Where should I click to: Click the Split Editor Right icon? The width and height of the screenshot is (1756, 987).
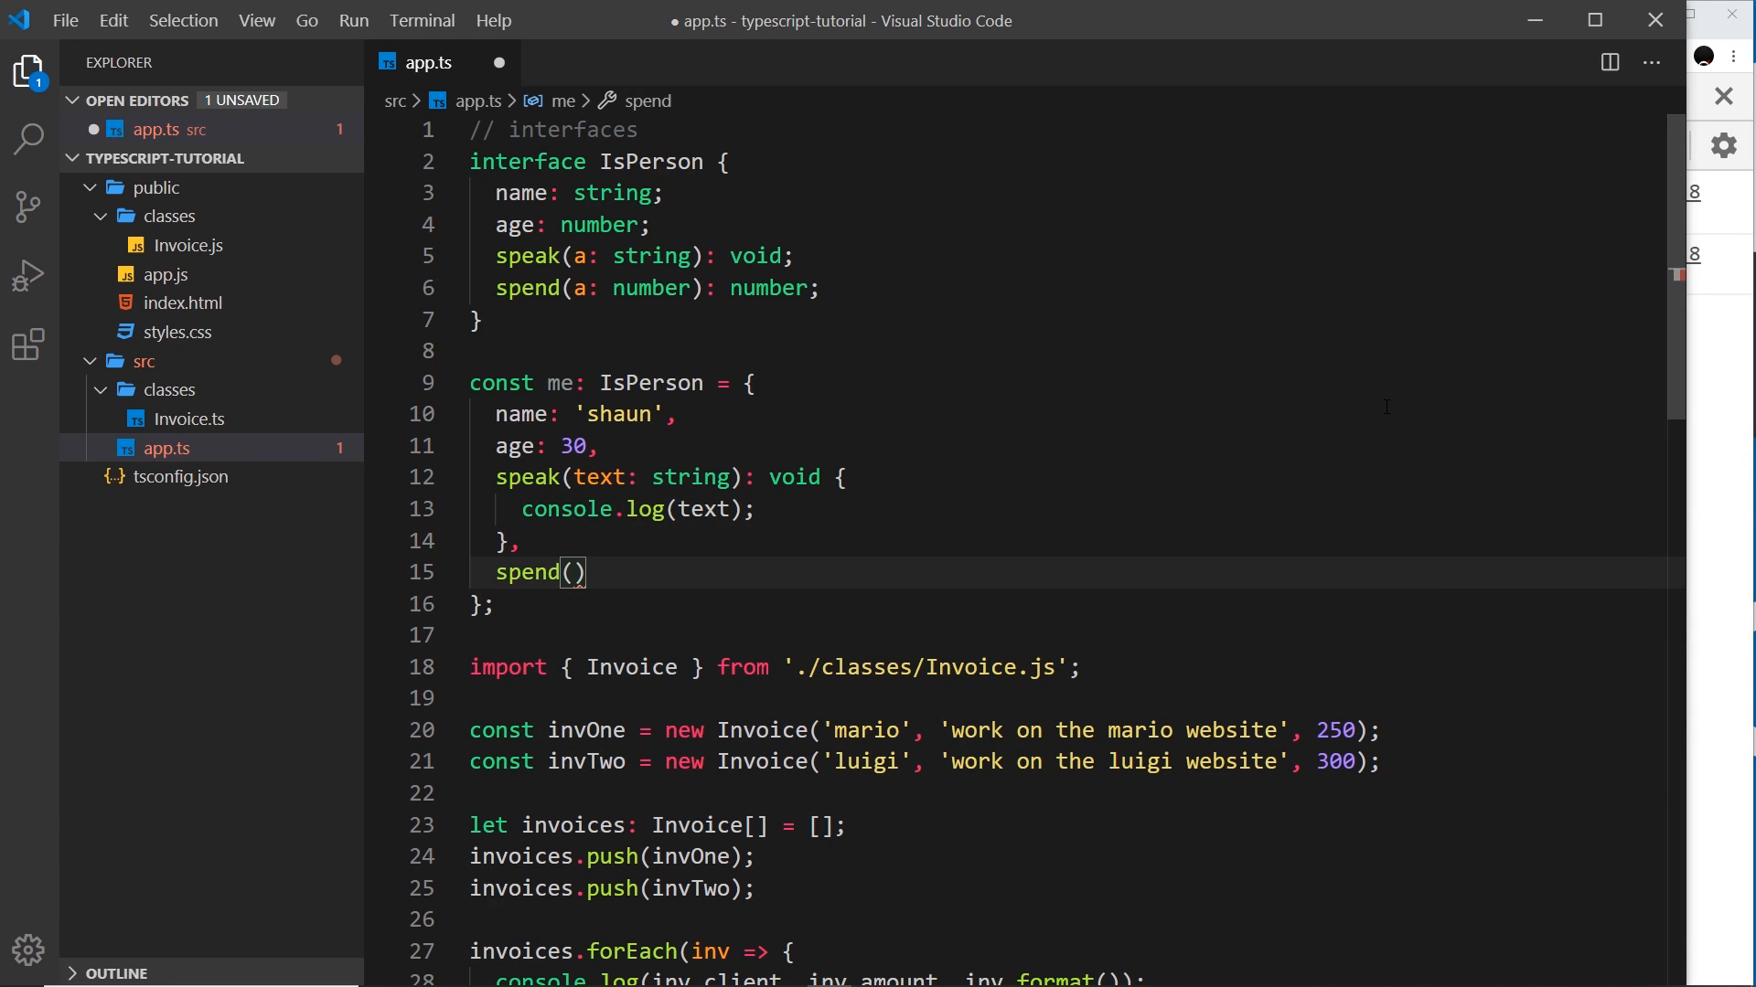[x=1611, y=62]
